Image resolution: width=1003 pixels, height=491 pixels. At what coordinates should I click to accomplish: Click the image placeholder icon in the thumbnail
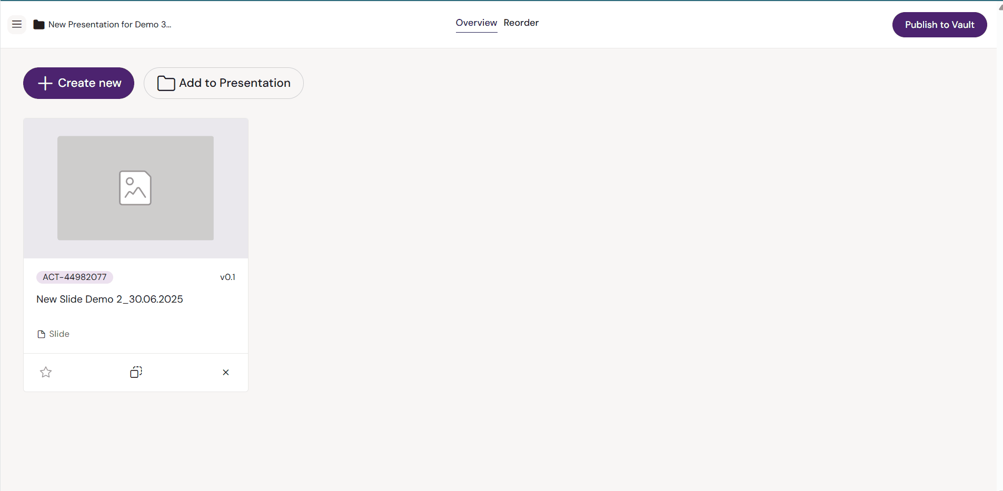click(135, 188)
